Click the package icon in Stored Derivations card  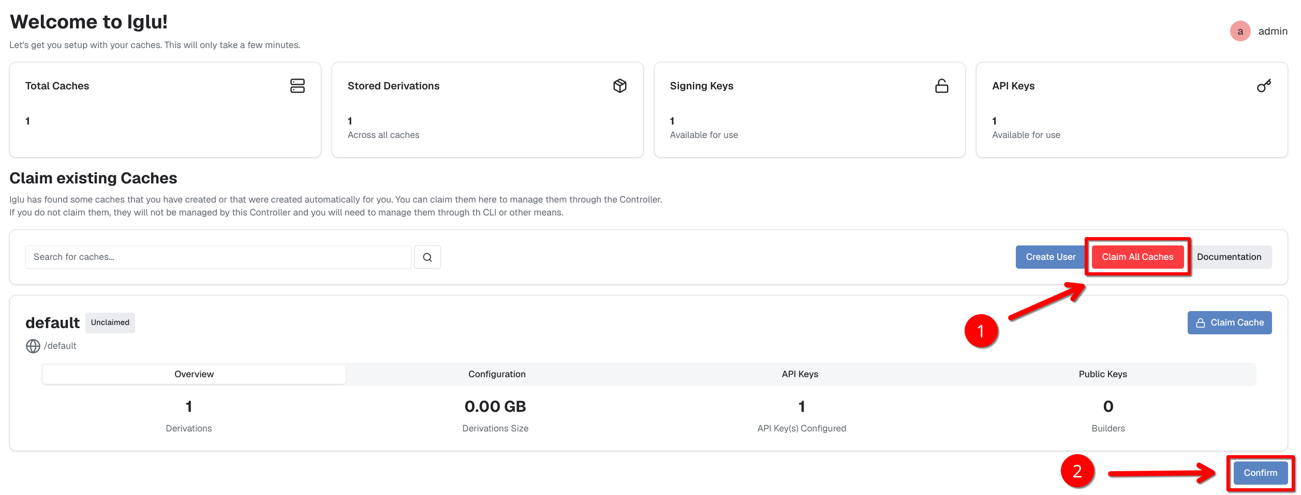click(619, 86)
